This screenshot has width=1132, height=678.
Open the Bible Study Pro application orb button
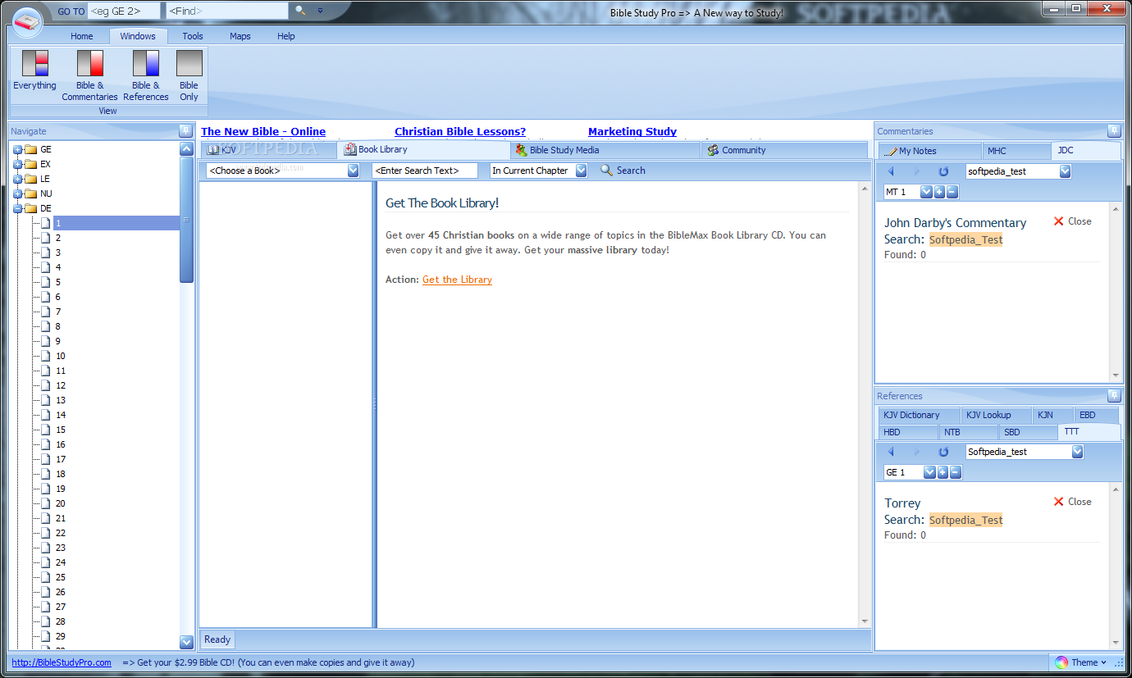[x=28, y=20]
